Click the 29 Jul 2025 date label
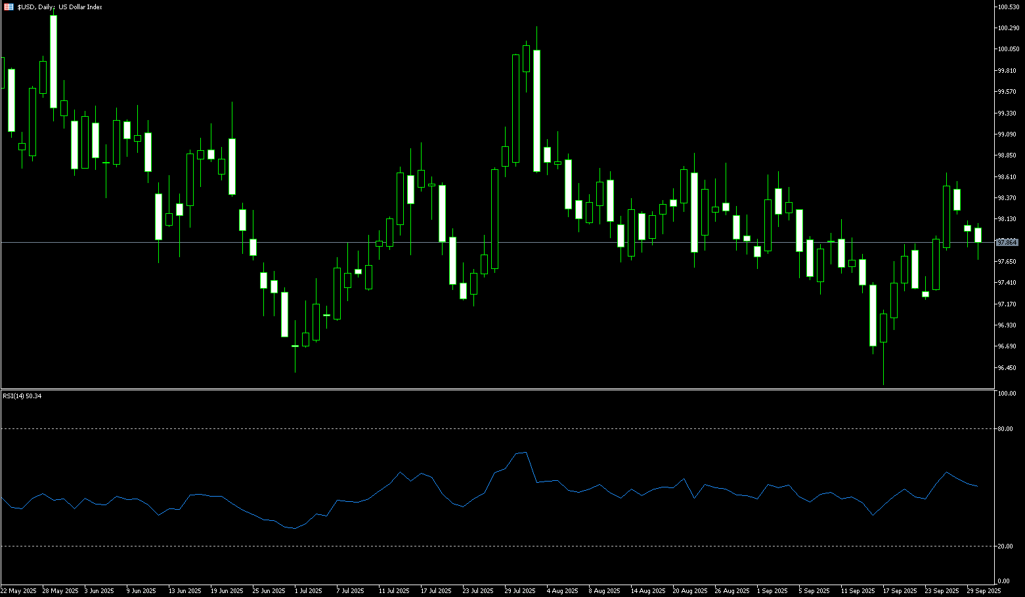1025x597 pixels. [520, 591]
